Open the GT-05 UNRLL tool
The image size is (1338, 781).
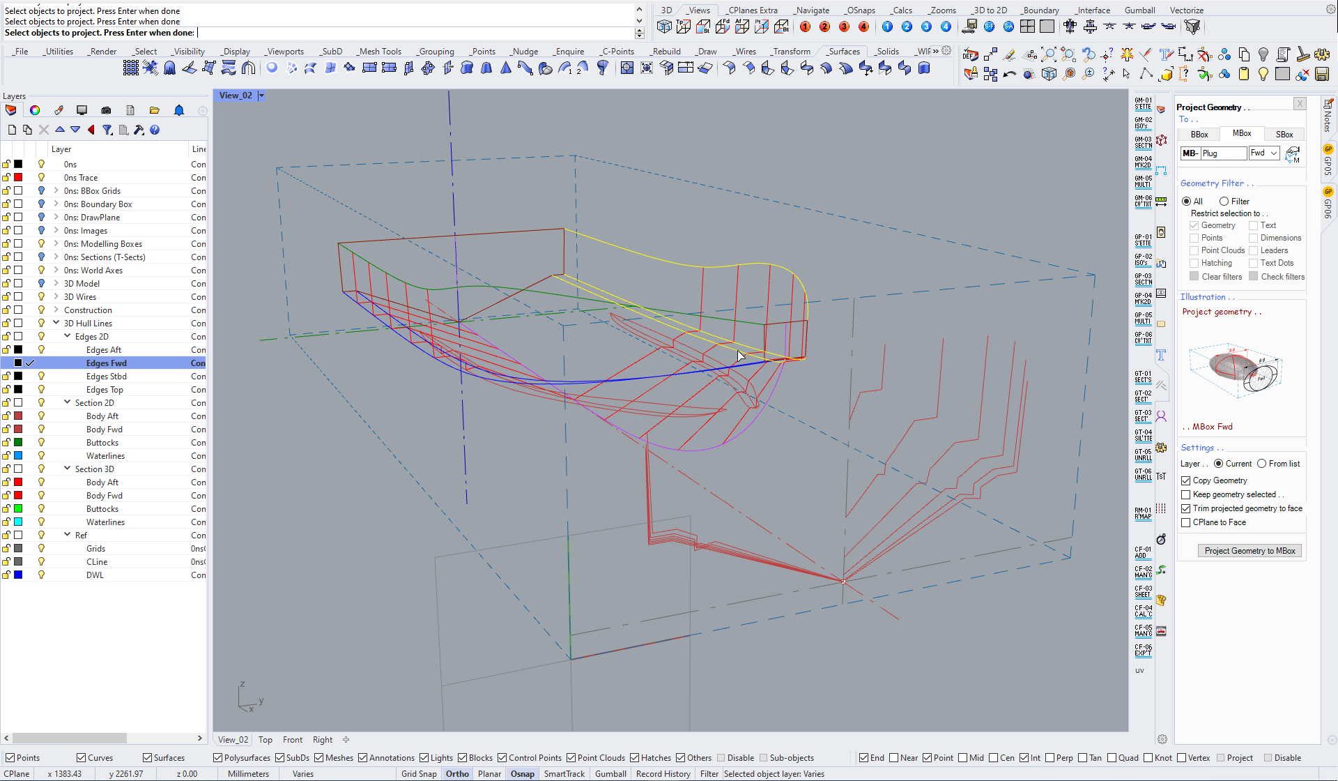click(x=1143, y=455)
